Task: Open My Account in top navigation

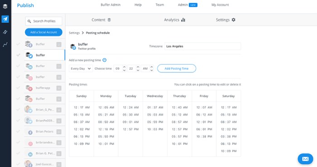Action: pos(220,5)
